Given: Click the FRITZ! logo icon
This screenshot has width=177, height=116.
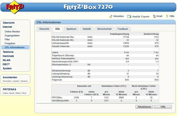Looking at the screenshot, I should pos(15,7).
